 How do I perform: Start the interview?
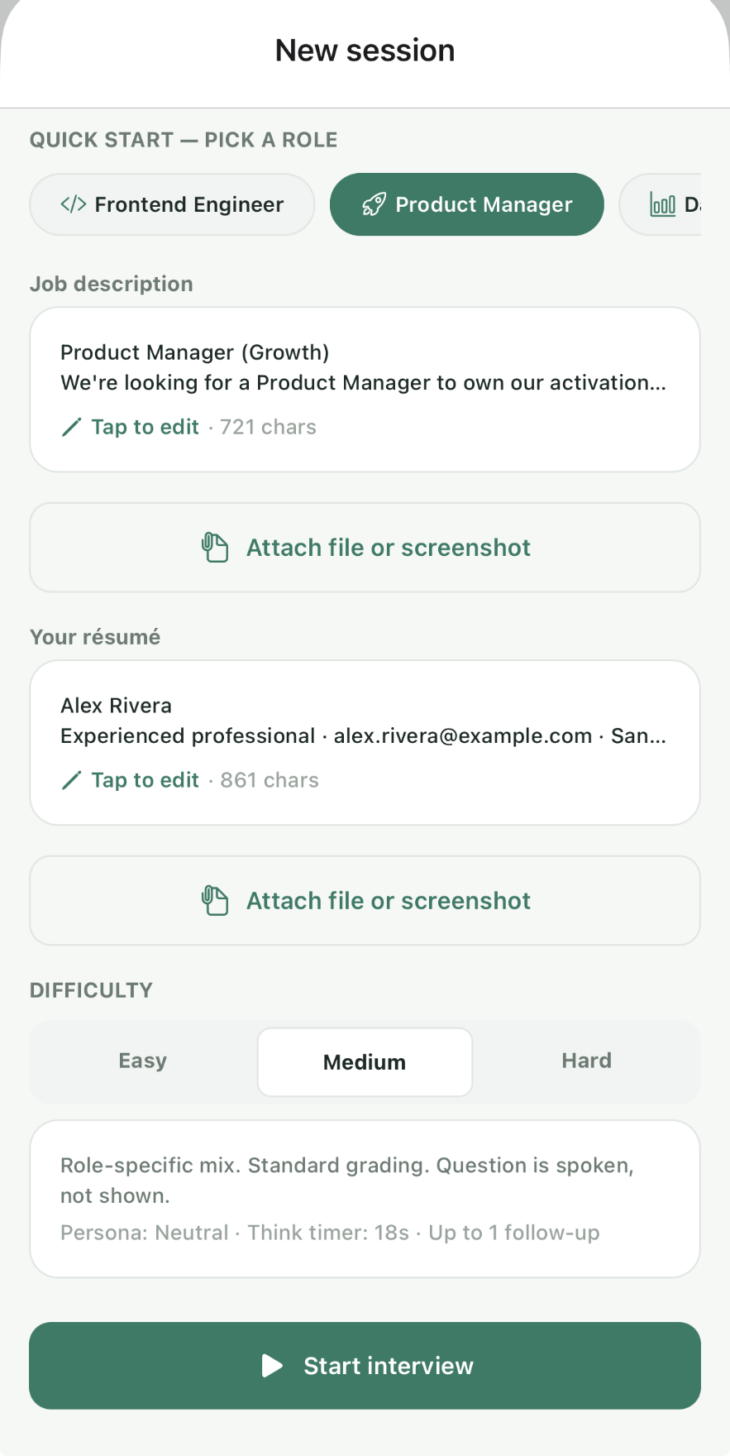click(365, 1366)
